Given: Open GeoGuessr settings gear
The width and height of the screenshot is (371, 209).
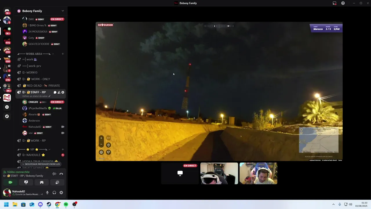Looking at the screenshot, I should (101, 152).
